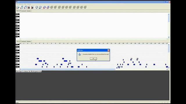Click upper pane vertical scrollbar up arrow

[x=169, y=14]
